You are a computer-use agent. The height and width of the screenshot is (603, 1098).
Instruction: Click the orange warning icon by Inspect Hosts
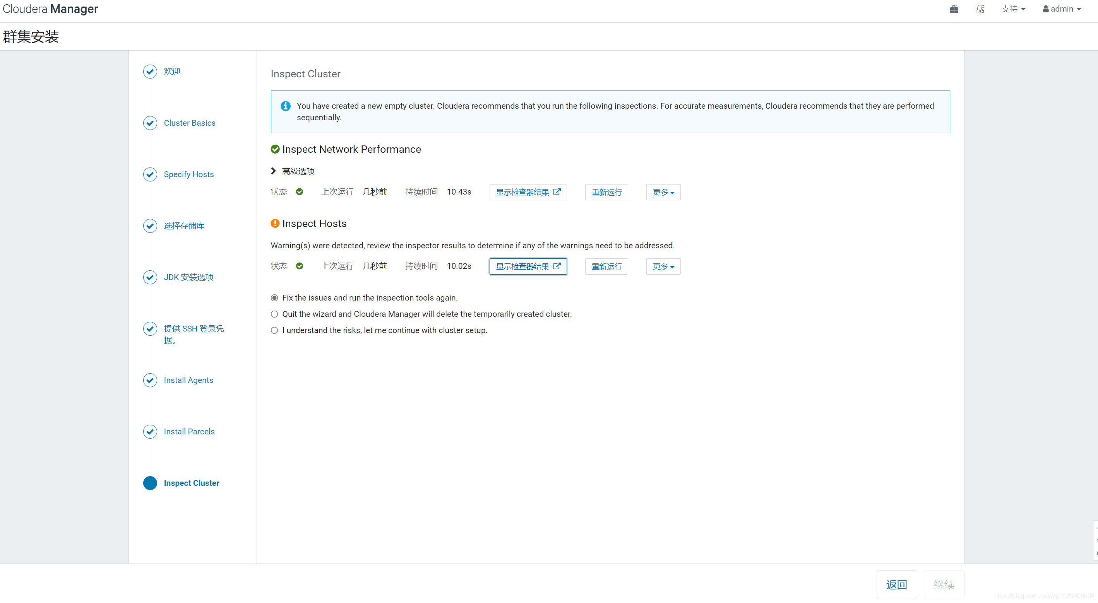pos(275,223)
